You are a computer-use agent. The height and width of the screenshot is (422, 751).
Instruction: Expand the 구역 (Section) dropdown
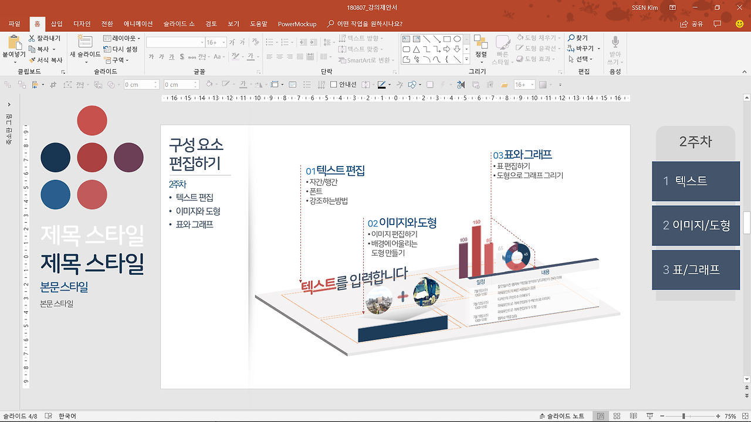[x=116, y=60]
